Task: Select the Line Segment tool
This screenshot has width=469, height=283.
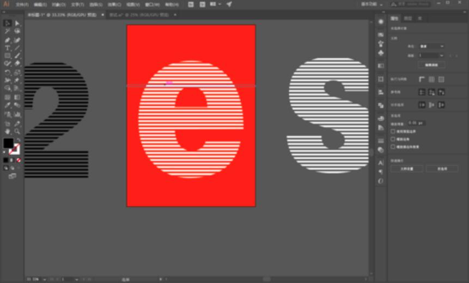Action: click(x=17, y=48)
